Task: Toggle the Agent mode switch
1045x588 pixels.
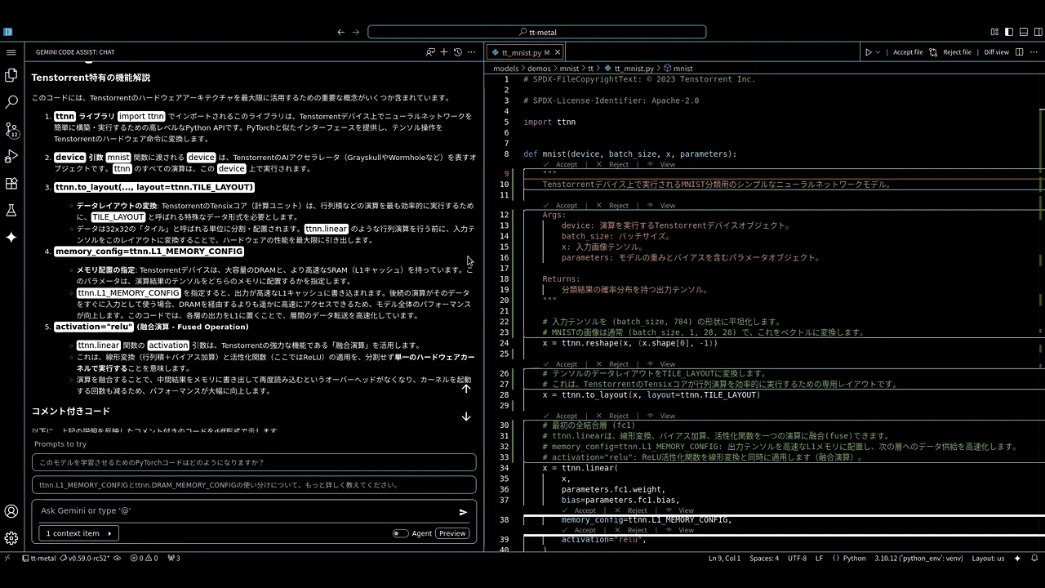Action: click(x=400, y=533)
